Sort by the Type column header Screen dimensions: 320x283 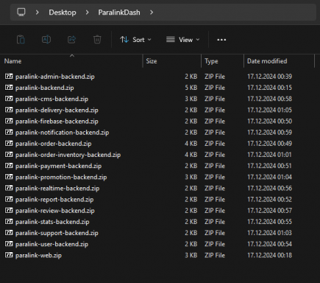click(x=211, y=61)
